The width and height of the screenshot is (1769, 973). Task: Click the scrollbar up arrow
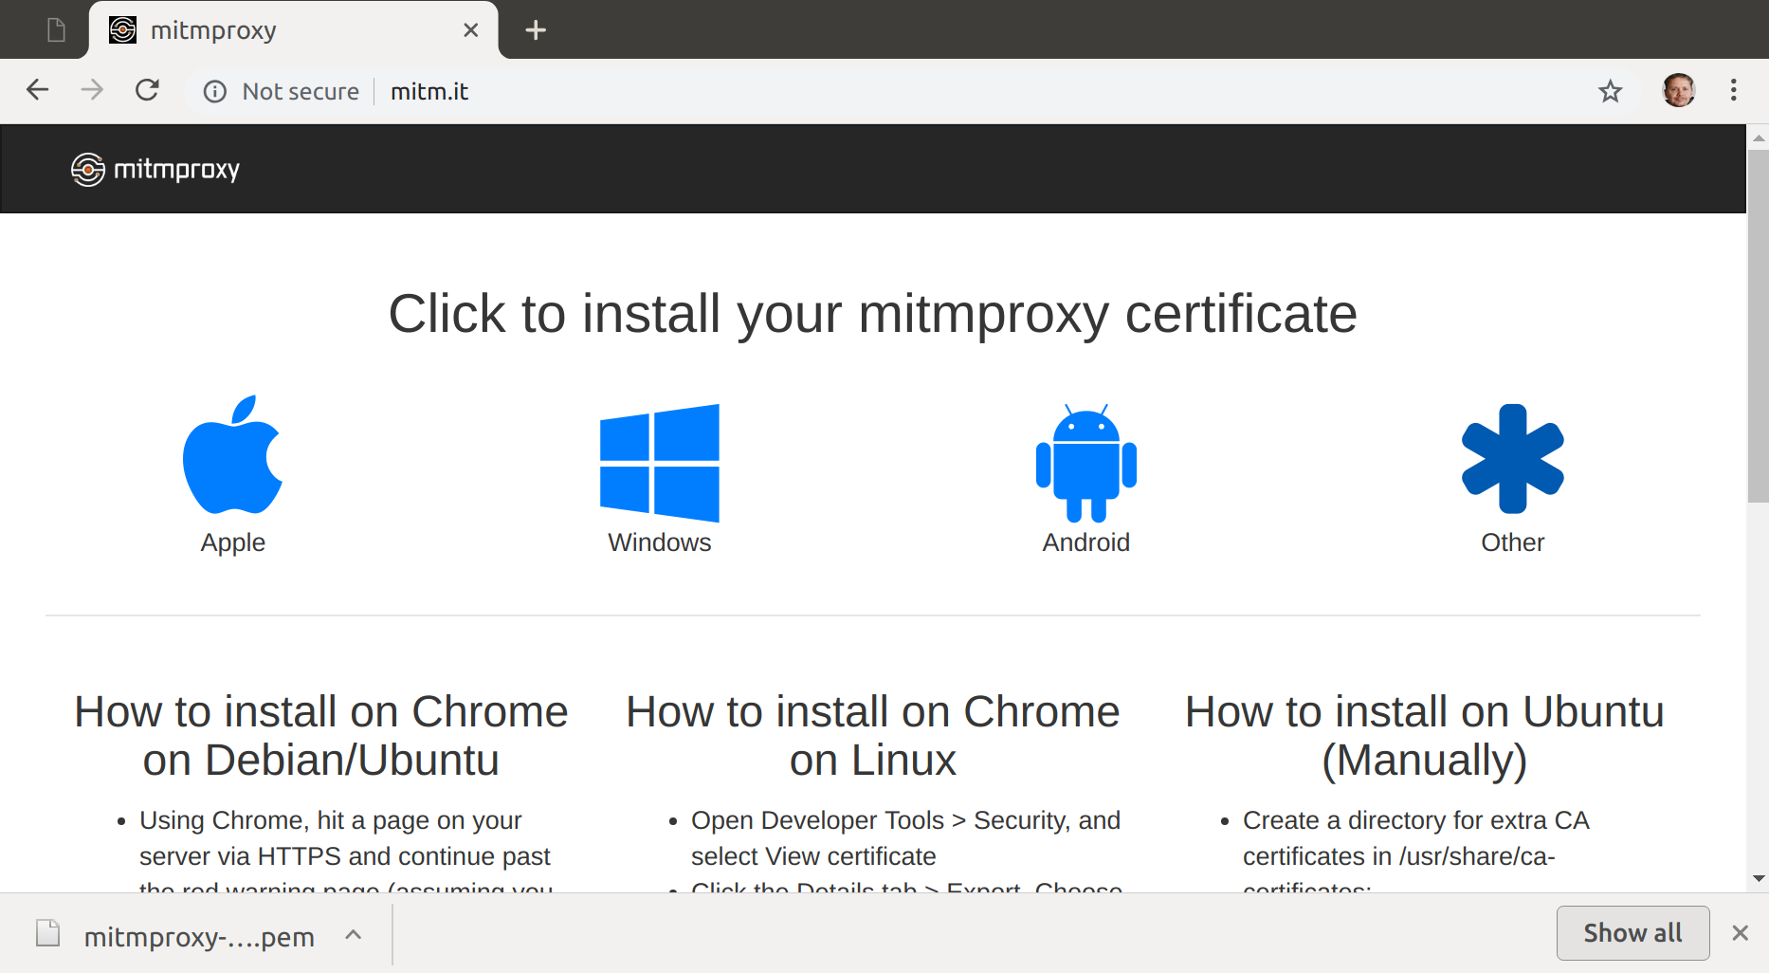(1760, 138)
